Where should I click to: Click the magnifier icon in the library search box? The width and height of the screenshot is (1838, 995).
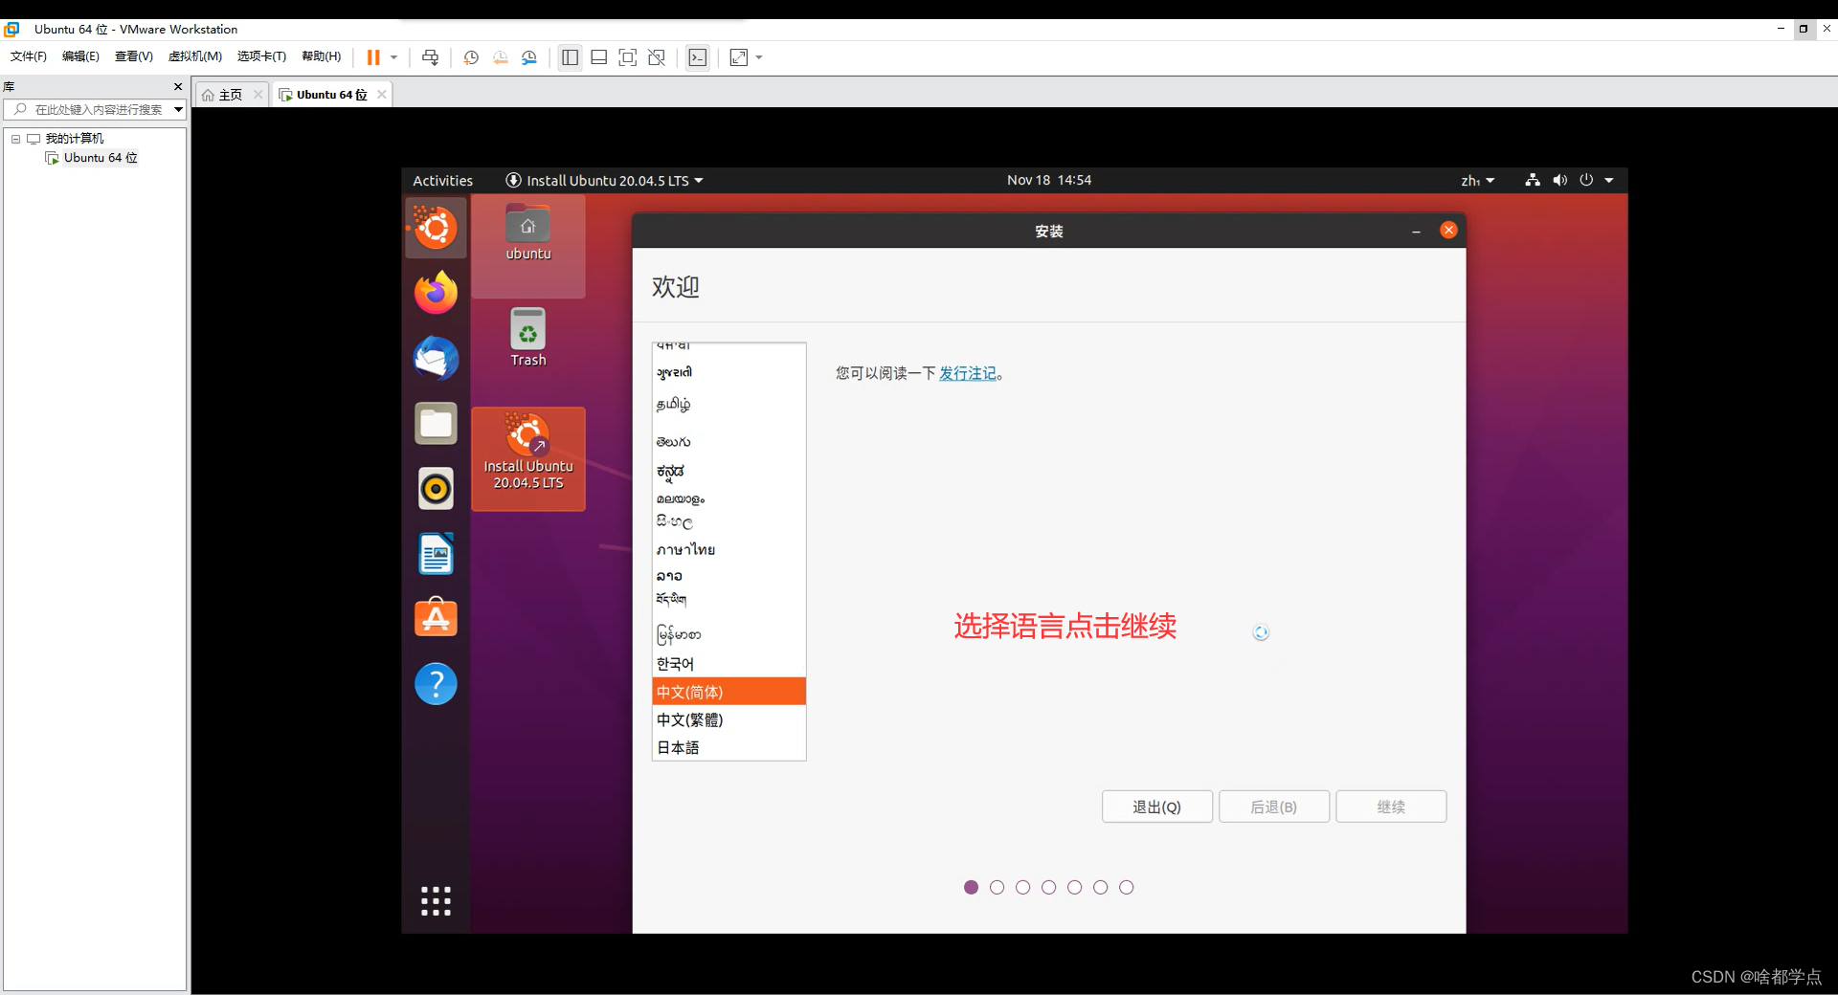coord(20,109)
